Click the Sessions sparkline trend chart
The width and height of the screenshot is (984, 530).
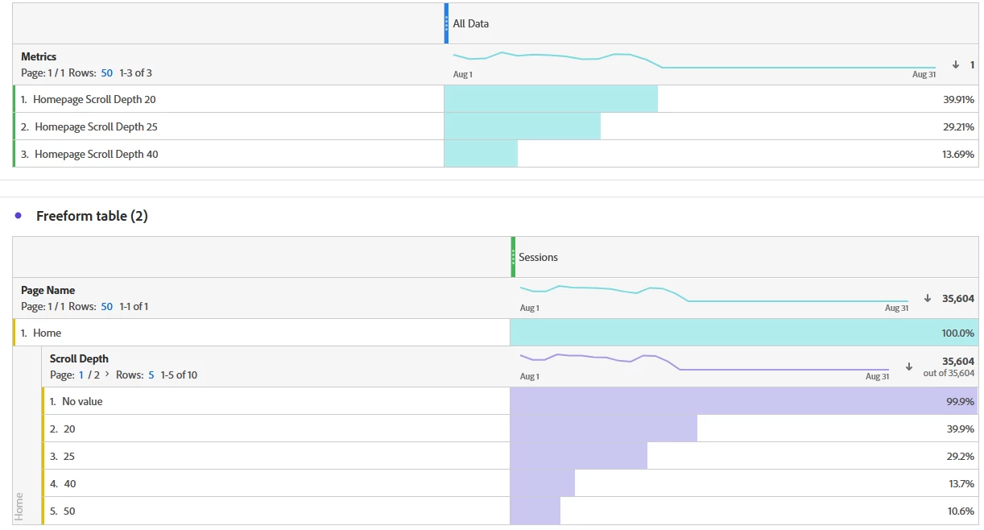pyautogui.click(x=714, y=294)
